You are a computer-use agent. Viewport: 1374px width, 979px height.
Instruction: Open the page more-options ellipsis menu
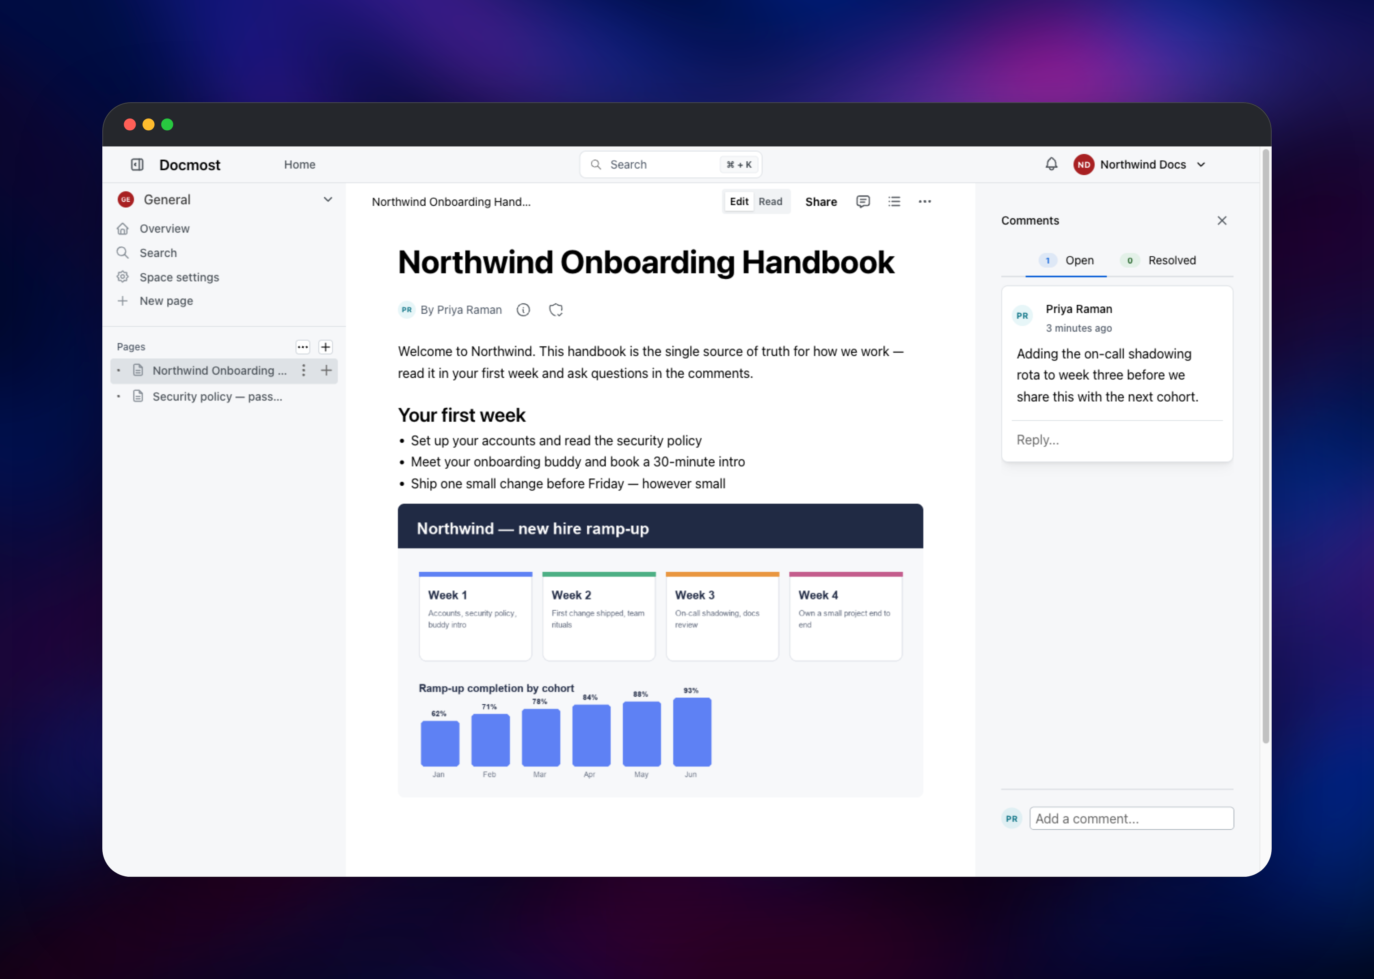pos(925,201)
